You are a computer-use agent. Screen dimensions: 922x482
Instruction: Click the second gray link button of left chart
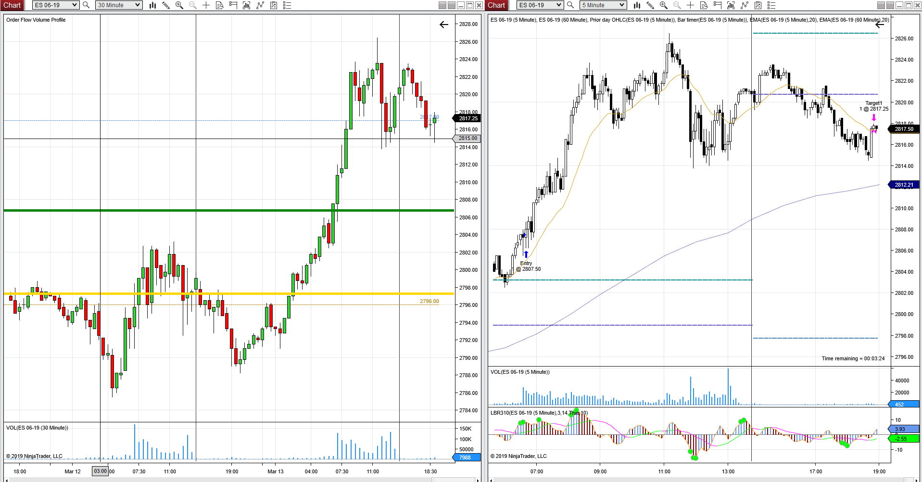(452, 5)
